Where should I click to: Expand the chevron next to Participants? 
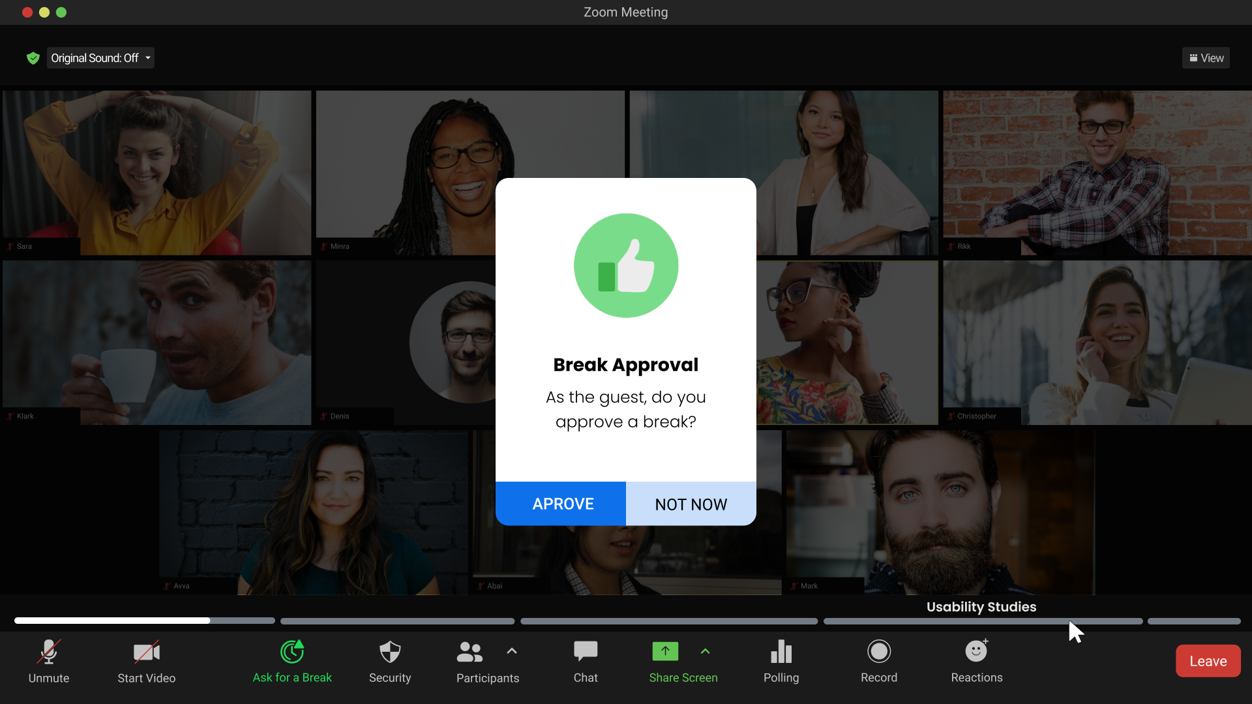(x=512, y=651)
